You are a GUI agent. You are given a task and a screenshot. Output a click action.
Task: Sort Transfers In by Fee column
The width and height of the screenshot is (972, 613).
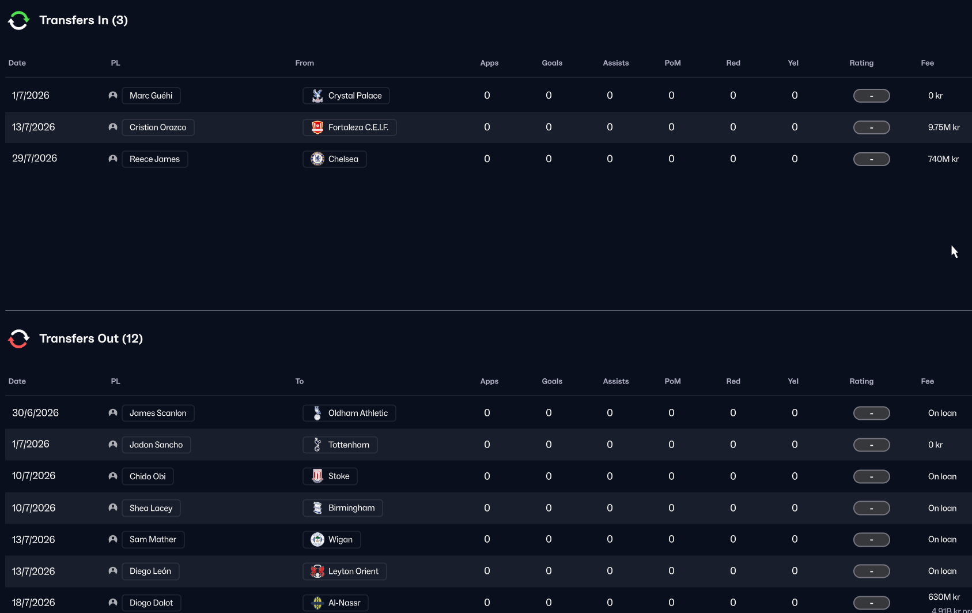point(927,63)
